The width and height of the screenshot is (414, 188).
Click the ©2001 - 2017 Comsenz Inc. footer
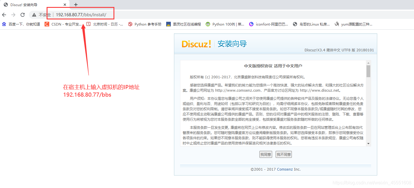pyautogui.click(x=276, y=169)
